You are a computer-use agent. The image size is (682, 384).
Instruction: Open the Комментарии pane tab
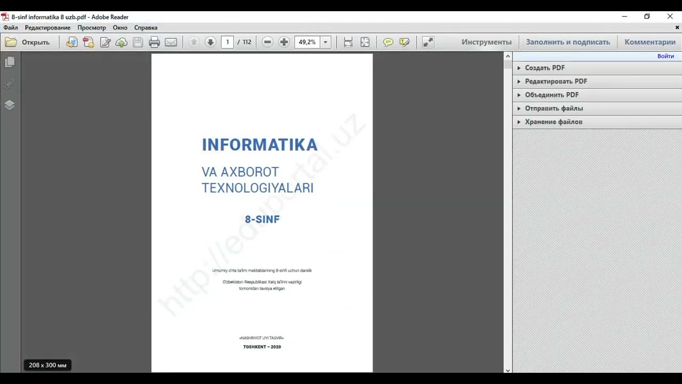(650, 42)
